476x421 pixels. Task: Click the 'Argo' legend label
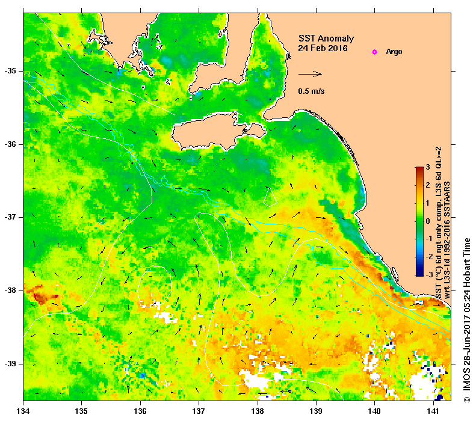pos(394,52)
